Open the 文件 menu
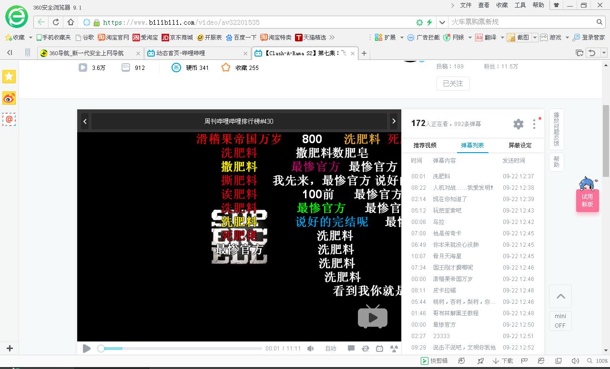 (x=466, y=5)
